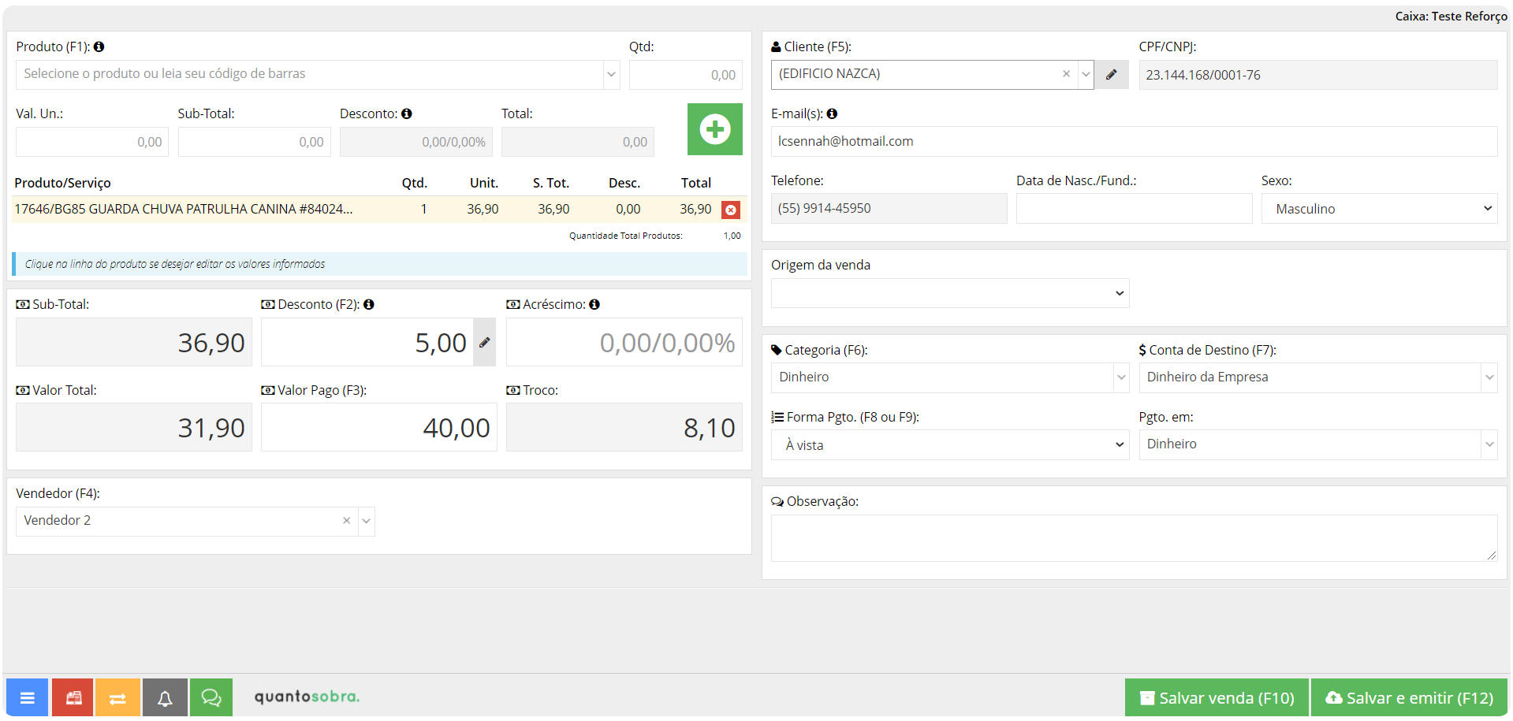The image size is (1513, 721).
Task: Edit client with pencil icon
Action: point(1112,75)
